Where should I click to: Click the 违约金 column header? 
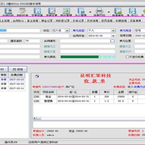133,92
